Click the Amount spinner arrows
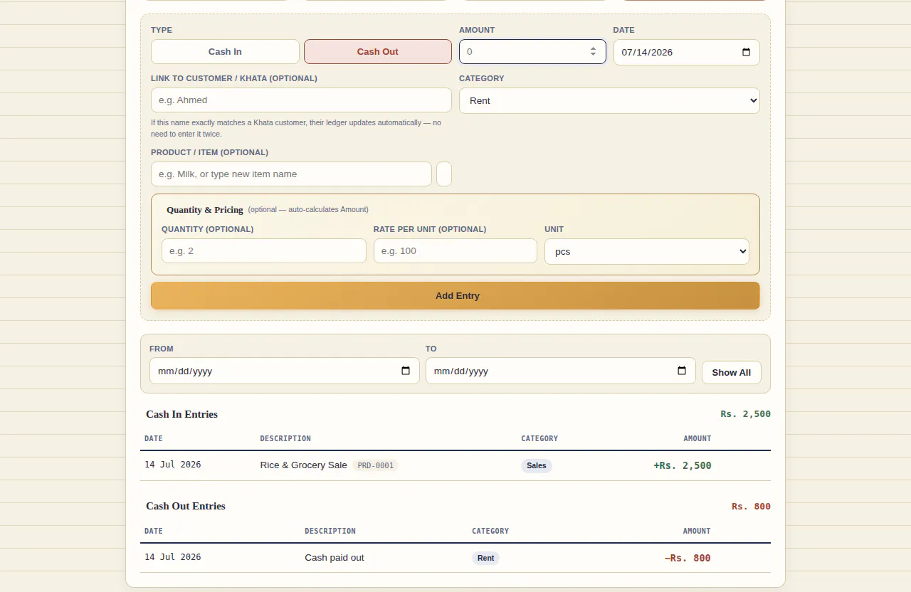Viewport: 911px width, 592px height. coord(593,52)
